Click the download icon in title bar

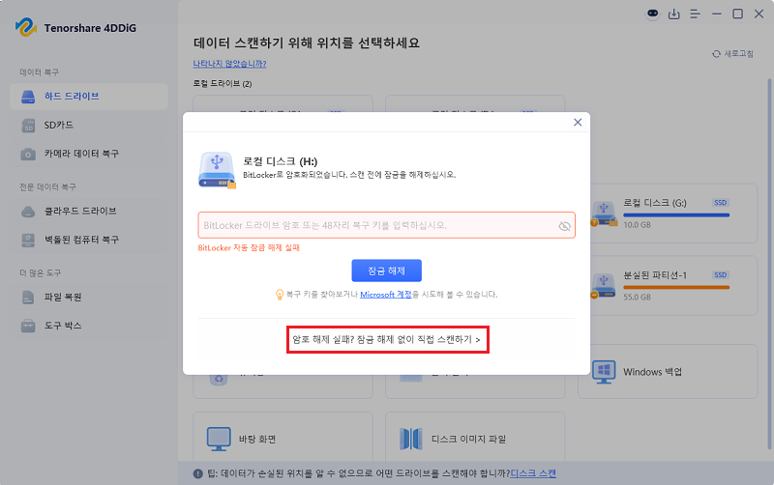673,14
